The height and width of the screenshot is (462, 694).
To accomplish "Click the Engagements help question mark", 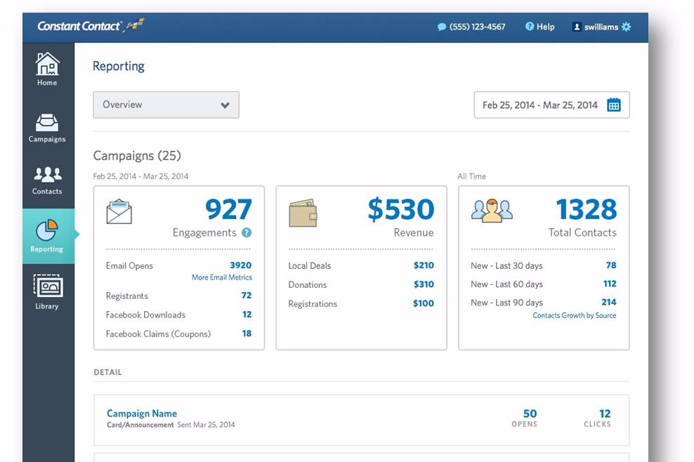I will click(247, 233).
